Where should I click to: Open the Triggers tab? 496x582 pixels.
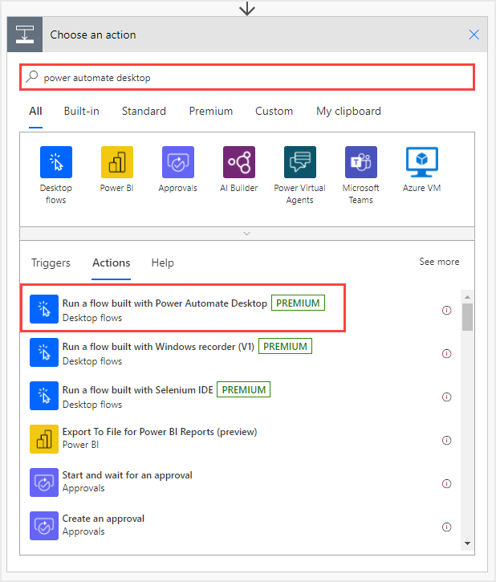51,263
